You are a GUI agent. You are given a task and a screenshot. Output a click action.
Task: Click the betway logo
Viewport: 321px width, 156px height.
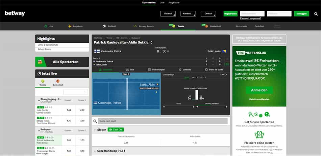click(x=15, y=13)
